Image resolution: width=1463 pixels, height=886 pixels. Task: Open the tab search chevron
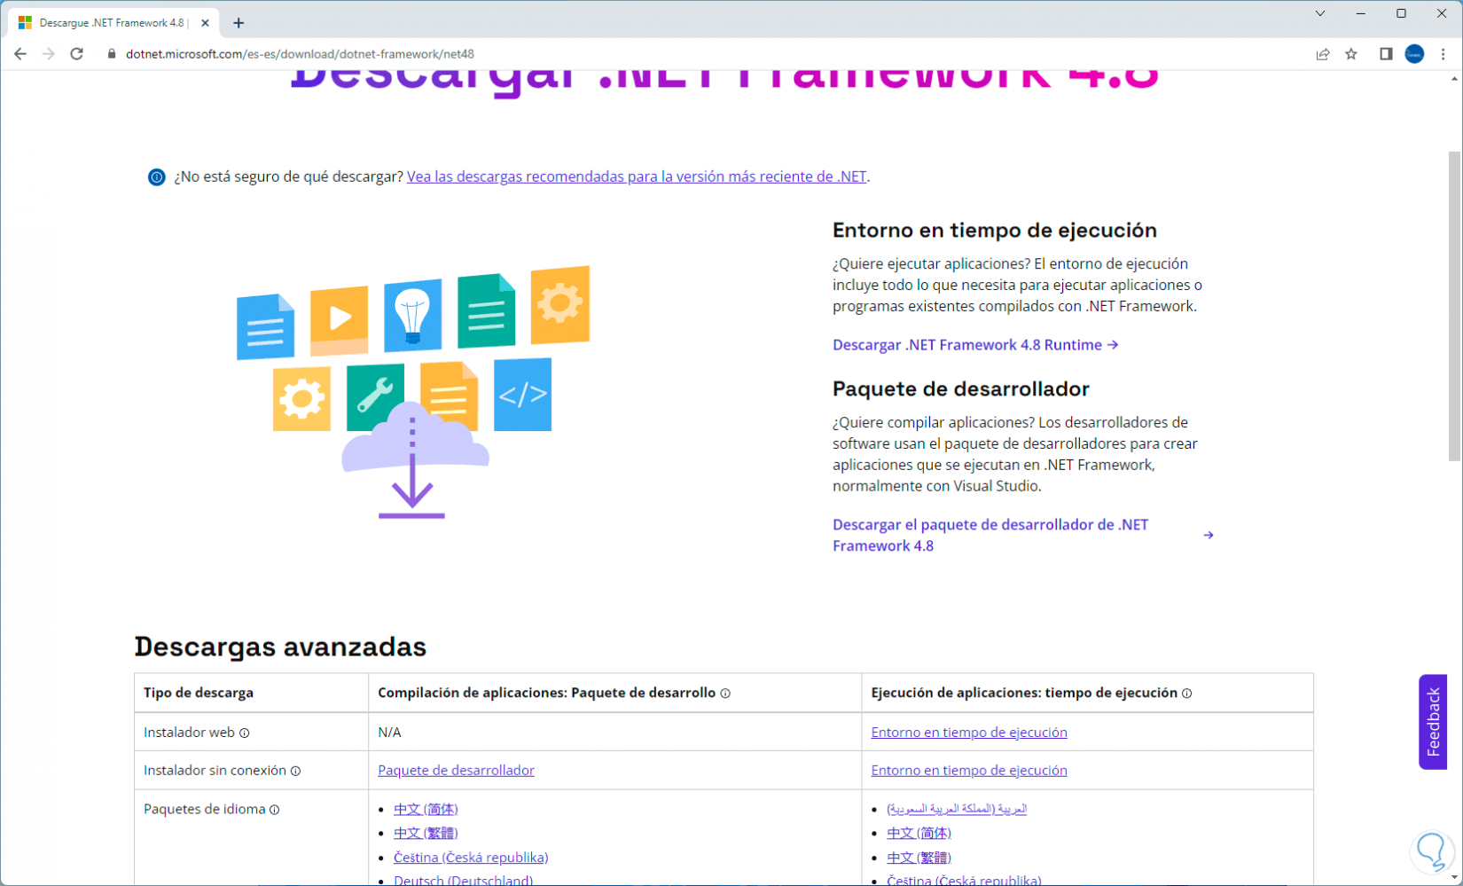(1320, 13)
